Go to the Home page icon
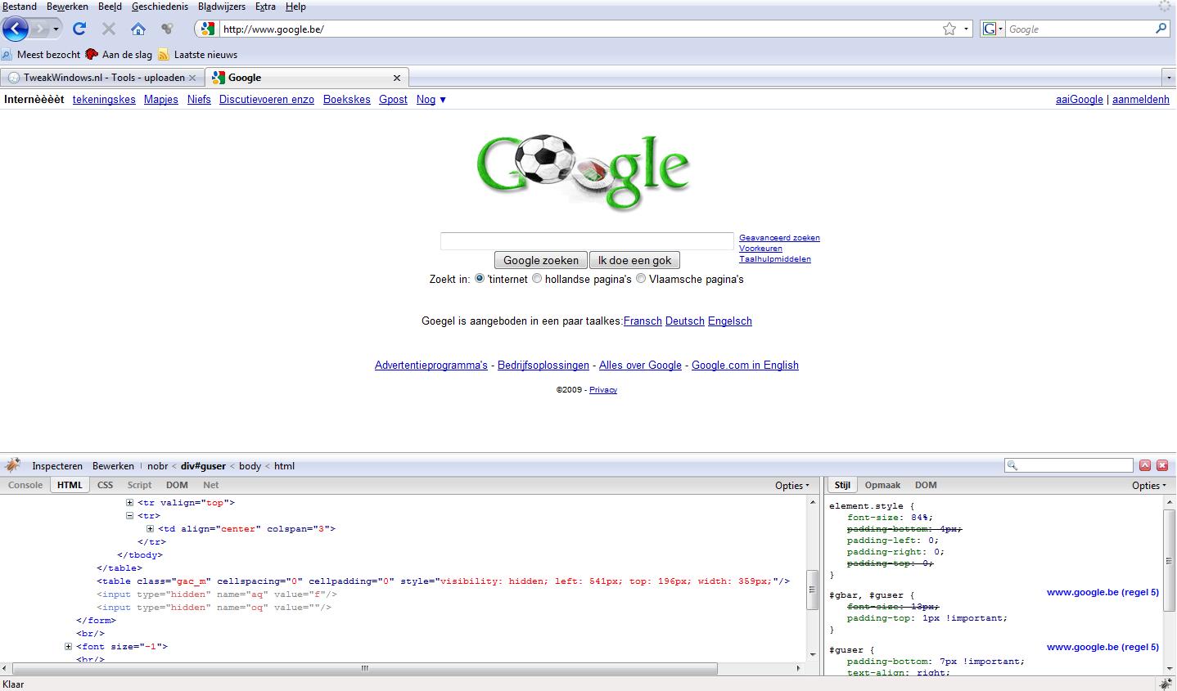This screenshot has height=691, width=1177. pos(138,29)
